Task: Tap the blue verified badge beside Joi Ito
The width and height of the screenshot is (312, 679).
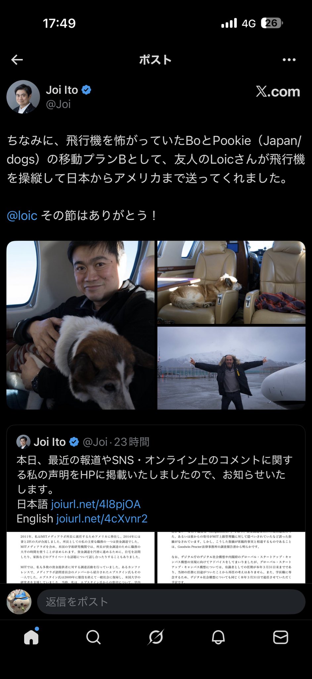Action: click(86, 90)
